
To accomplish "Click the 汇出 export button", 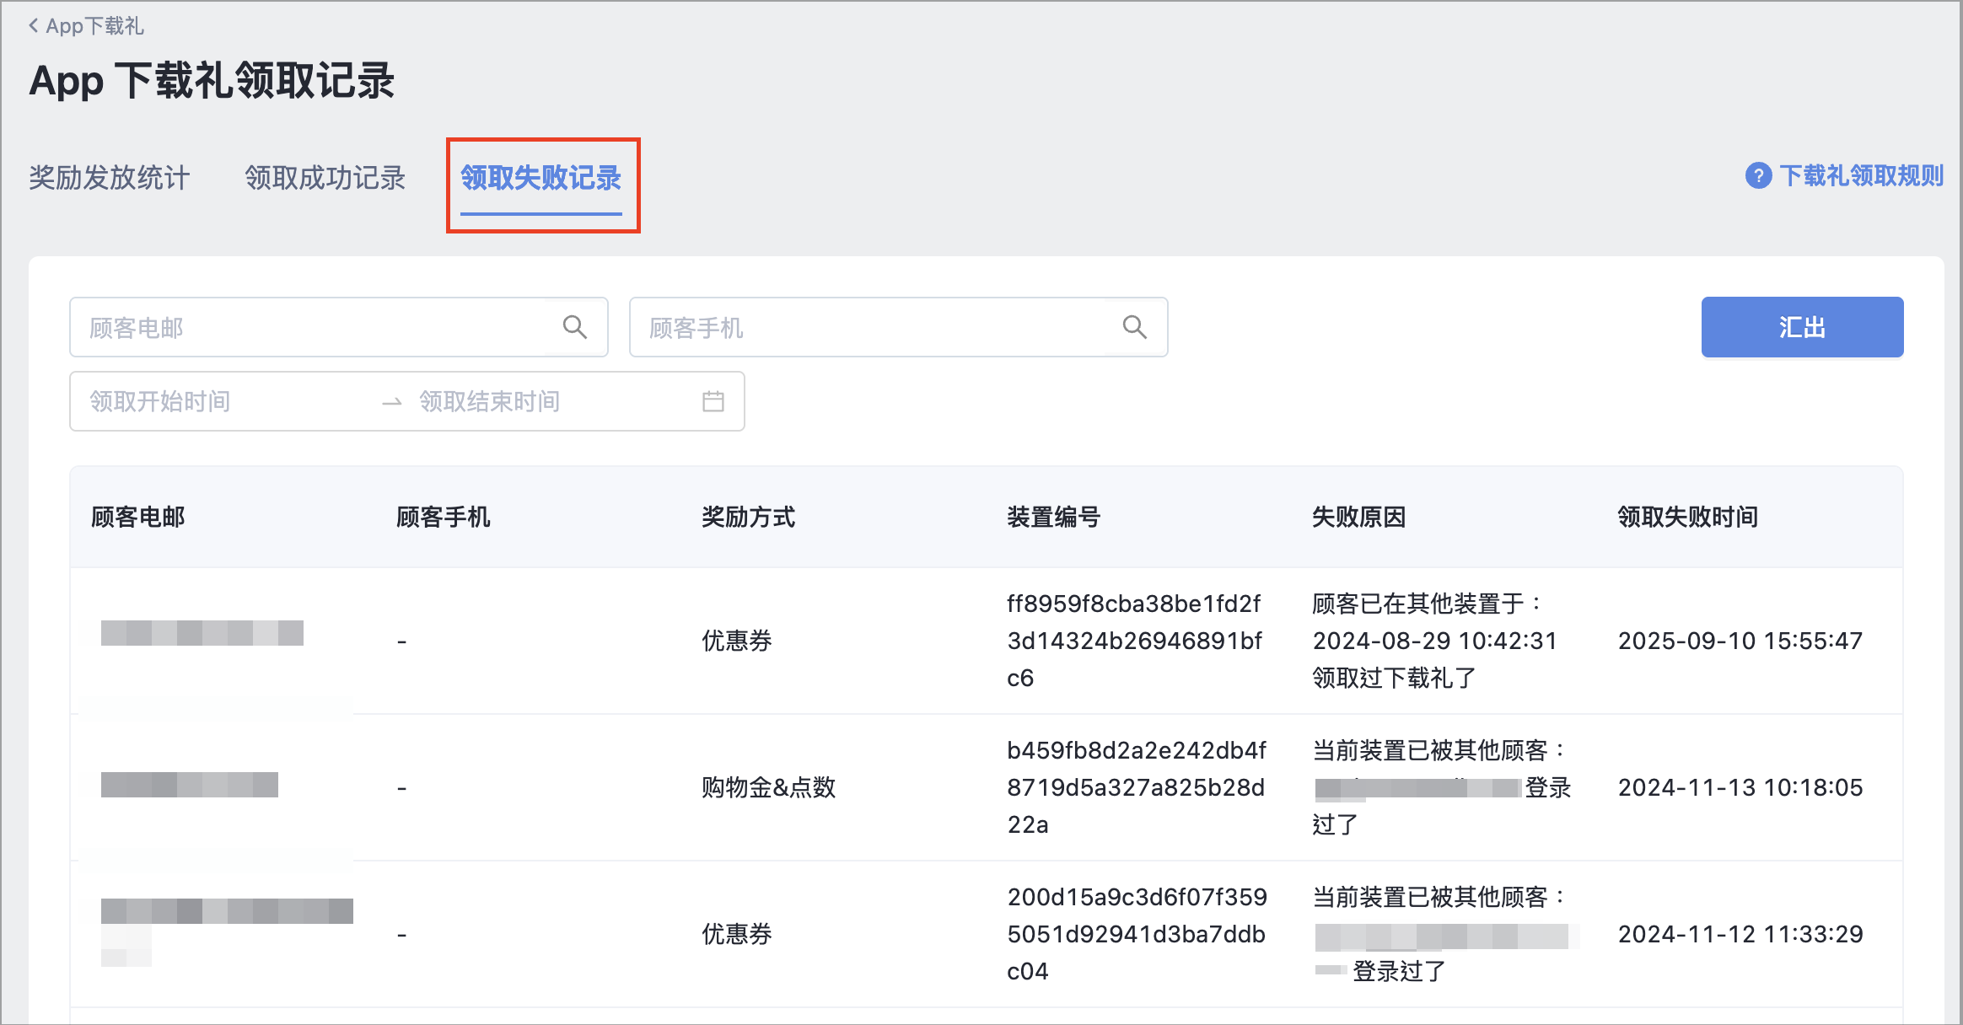I will tap(1802, 327).
